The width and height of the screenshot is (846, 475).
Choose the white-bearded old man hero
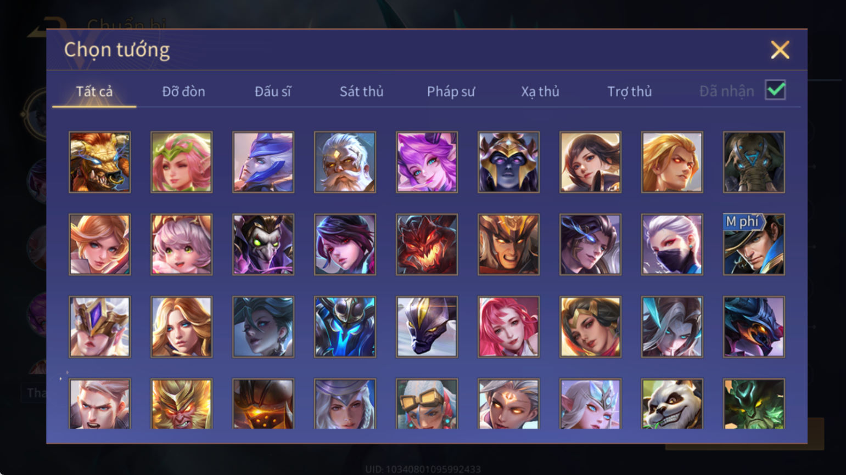click(345, 162)
